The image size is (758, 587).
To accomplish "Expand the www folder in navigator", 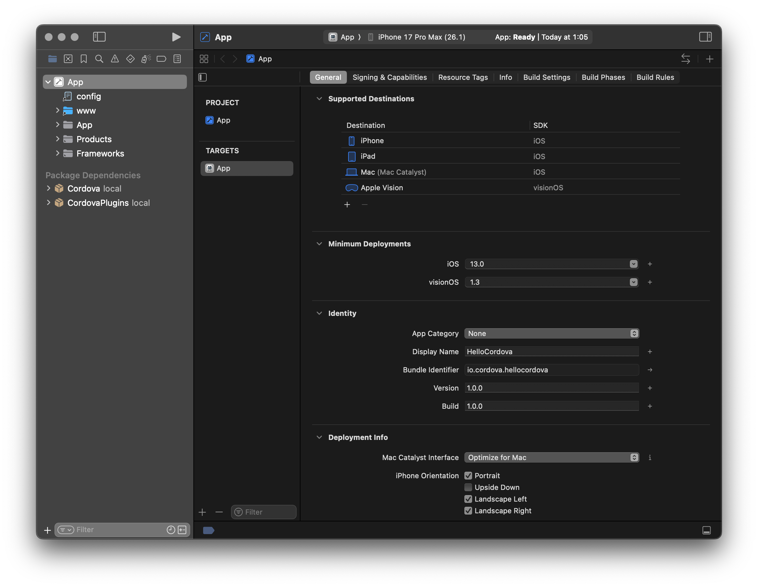I will 58,110.
